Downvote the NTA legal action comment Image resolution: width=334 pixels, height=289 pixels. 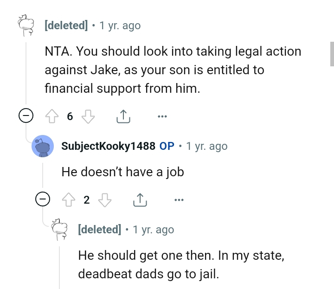point(88,116)
